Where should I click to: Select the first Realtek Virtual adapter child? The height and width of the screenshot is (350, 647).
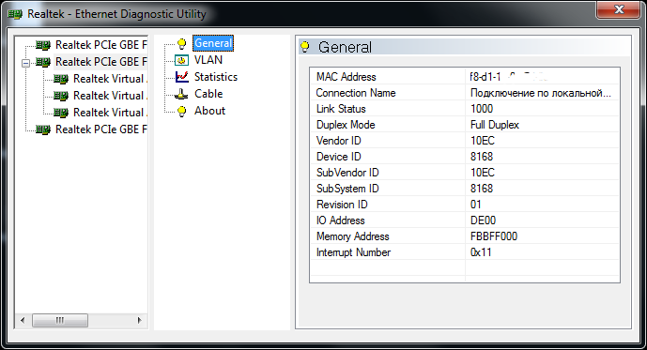[110, 79]
